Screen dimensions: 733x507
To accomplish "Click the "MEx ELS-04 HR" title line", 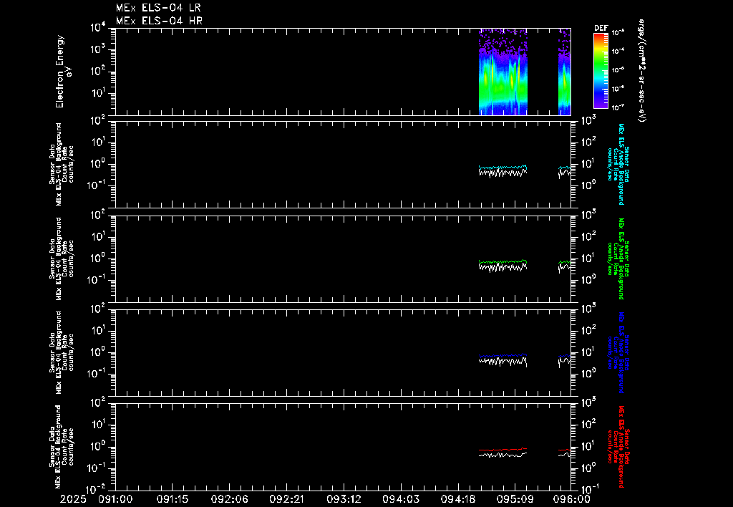I will pyautogui.click(x=159, y=21).
